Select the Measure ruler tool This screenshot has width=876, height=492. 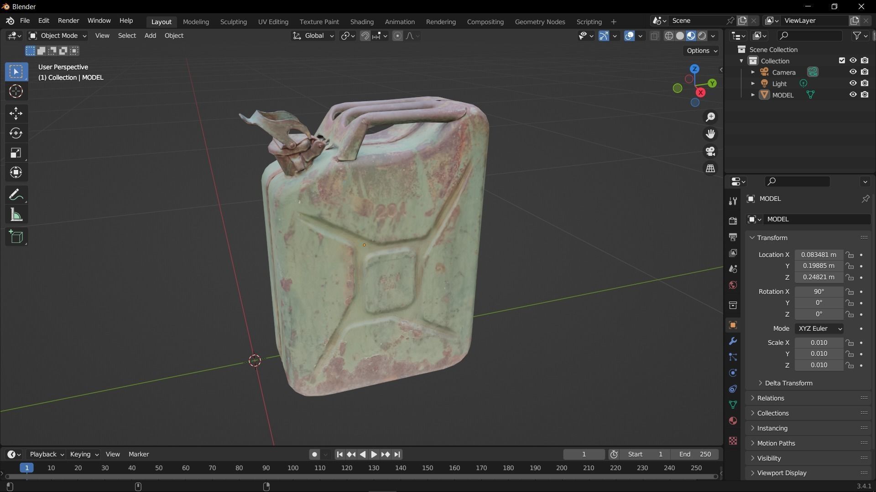(16, 215)
